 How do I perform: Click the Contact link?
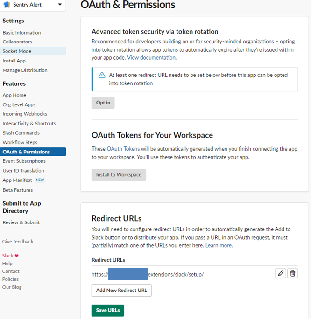tap(11, 271)
